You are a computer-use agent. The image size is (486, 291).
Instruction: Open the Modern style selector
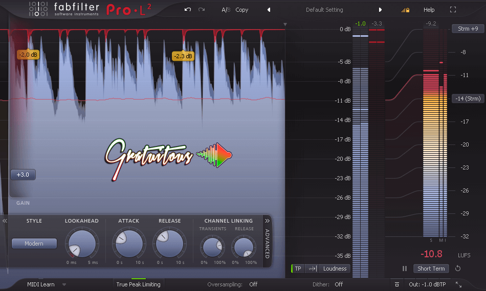[34, 244]
